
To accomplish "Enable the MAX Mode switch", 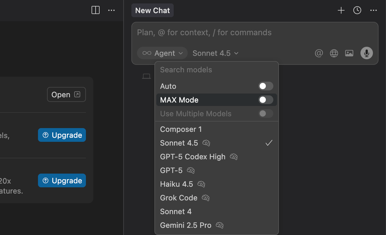I will [266, 100].
